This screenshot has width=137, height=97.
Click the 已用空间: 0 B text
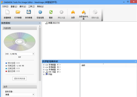coord(13,68)
